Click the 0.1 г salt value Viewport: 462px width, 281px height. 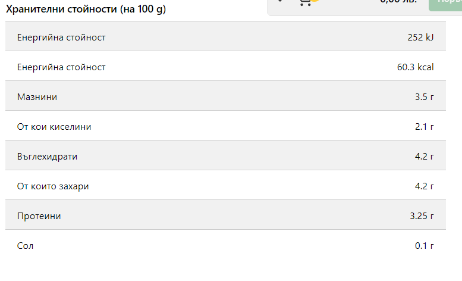(425, 246)
